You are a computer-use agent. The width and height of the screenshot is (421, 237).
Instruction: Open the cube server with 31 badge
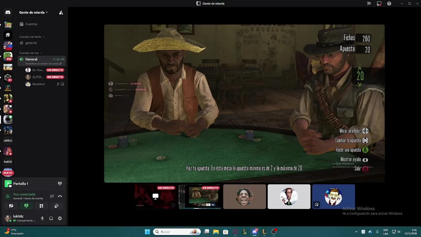point(8,78)
